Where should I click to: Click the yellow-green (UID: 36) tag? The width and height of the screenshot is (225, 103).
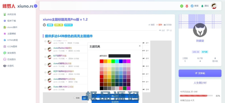(58, 25)
